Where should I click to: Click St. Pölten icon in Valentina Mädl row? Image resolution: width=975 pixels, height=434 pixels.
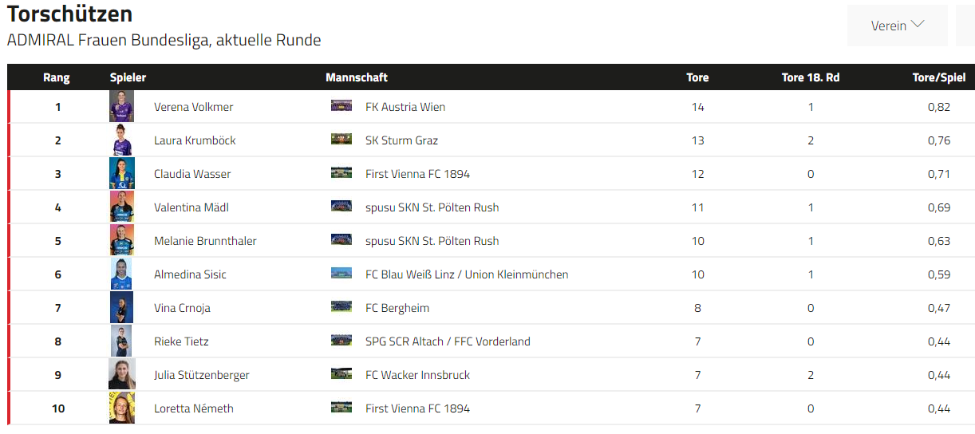coord(341,207)
